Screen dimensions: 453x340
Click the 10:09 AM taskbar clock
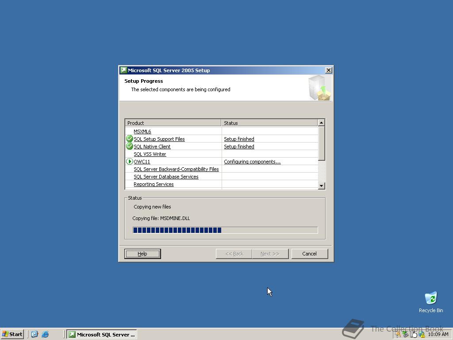[438, 335]
